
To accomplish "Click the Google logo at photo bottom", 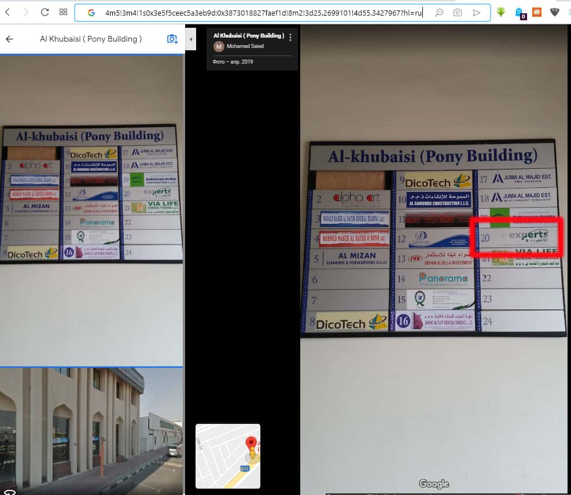I will [434, 483].
